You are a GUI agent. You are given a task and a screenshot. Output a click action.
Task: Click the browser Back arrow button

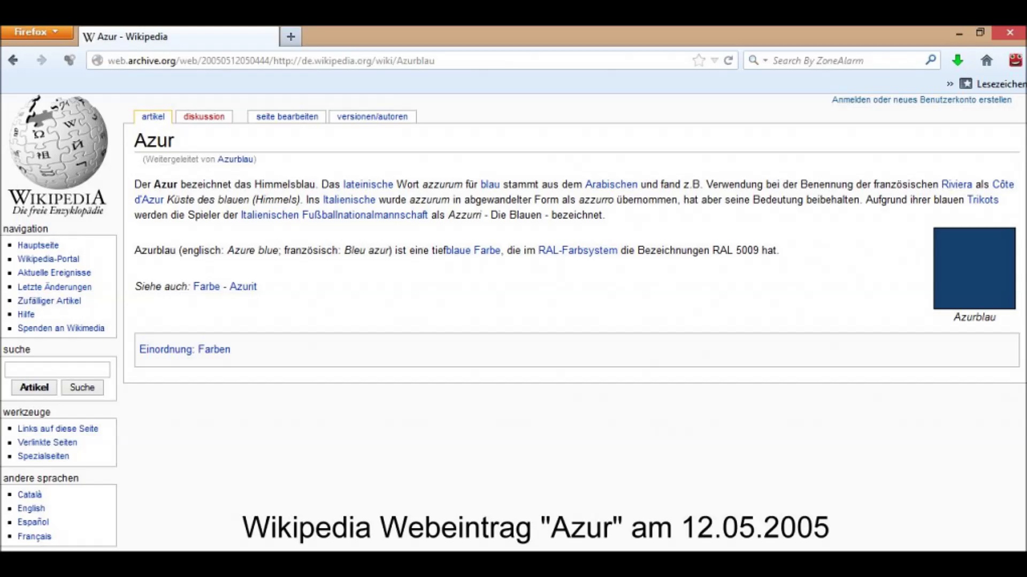coord(13,60)
